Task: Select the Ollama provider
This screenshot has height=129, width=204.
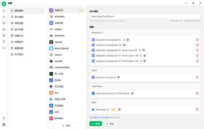Action: (66, 29)
